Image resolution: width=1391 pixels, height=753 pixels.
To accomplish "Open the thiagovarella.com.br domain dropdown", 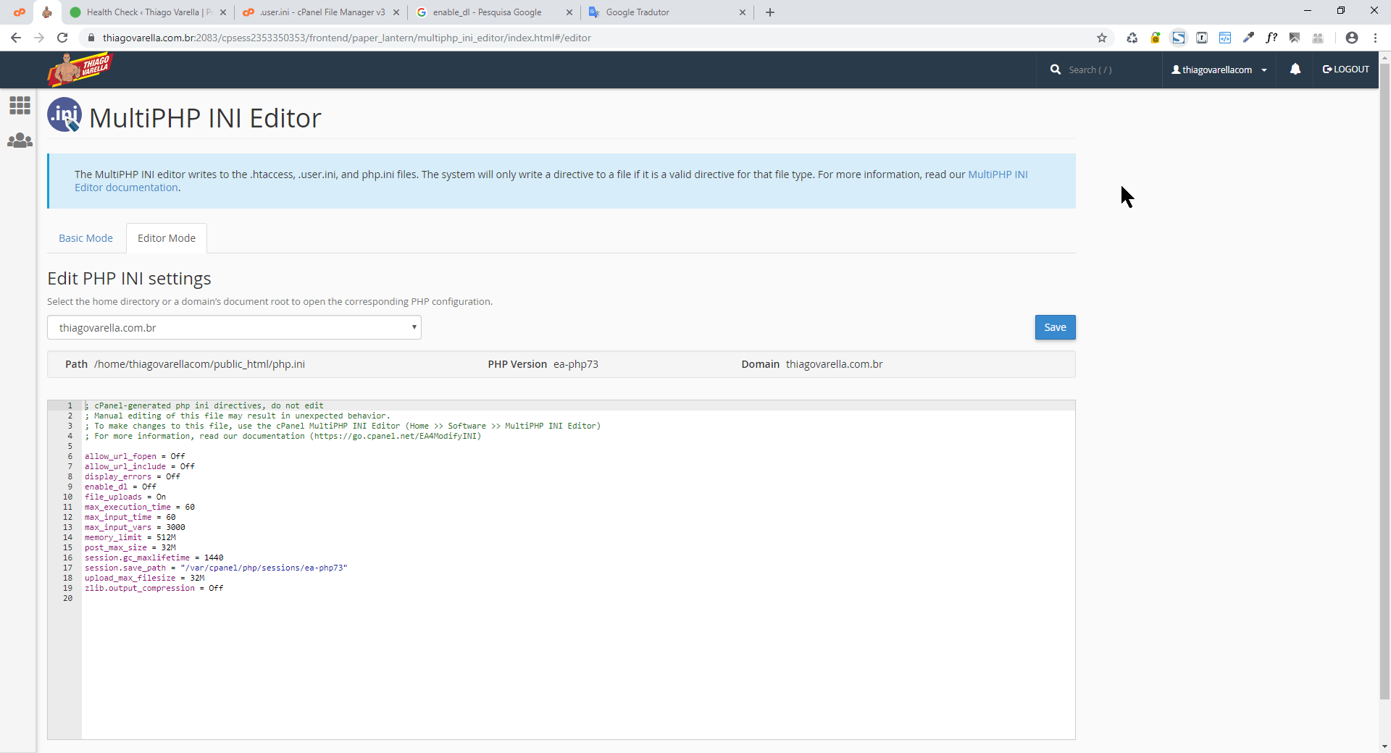I will click(x=234, y=327).
